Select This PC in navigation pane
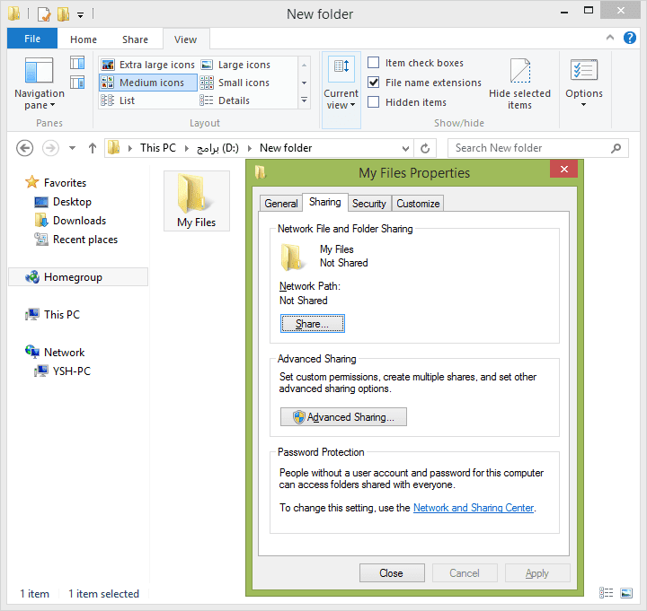 tap(52, 315)
